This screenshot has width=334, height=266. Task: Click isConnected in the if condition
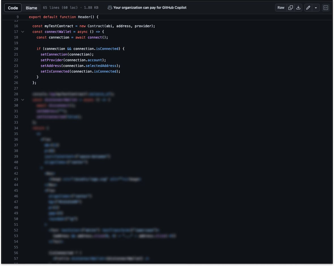tap(107, 49)
